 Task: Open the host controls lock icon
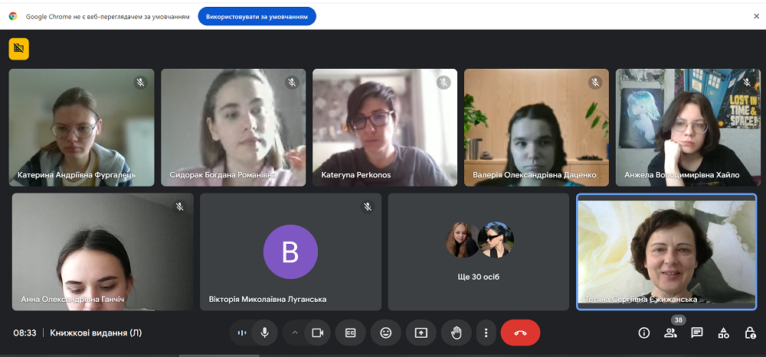point(750,333)
